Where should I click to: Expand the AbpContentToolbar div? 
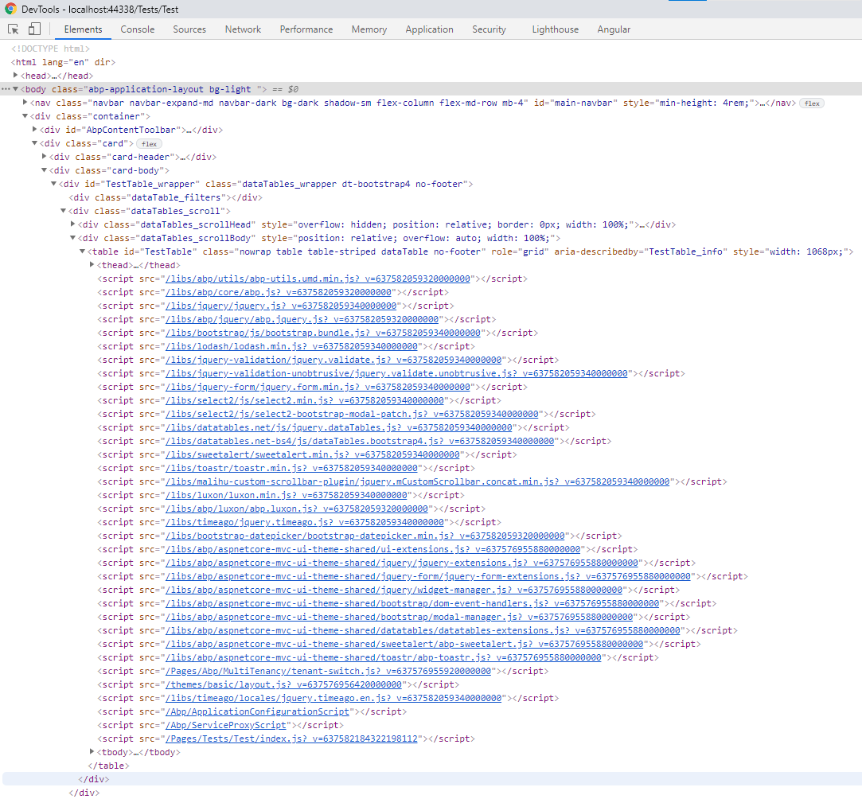[34, 129]
